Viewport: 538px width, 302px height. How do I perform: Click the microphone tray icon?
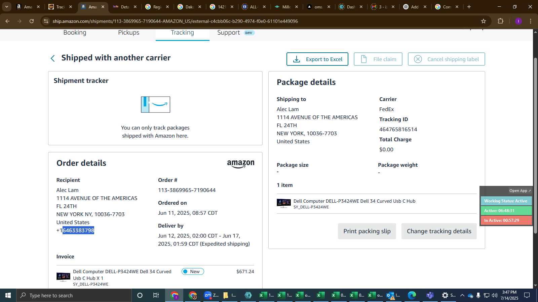(478, 295)
